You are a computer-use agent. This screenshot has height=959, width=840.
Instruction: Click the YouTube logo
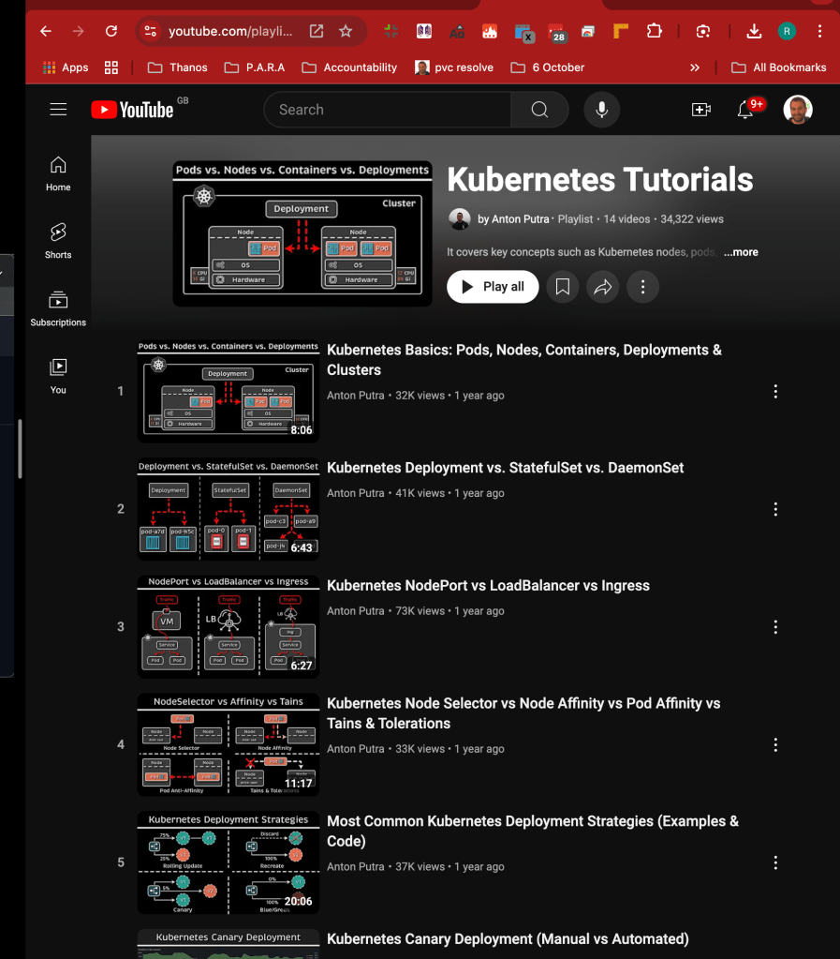tap(133, 110)
